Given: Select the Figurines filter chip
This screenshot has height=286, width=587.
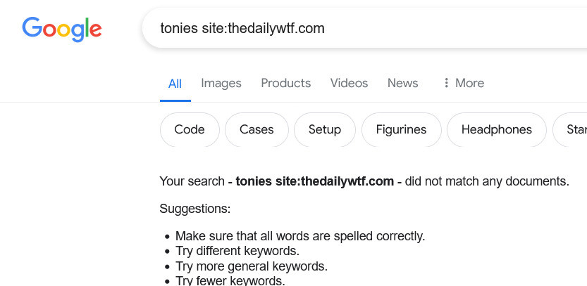Looking at the screenshot, I should tap(401, 129).
